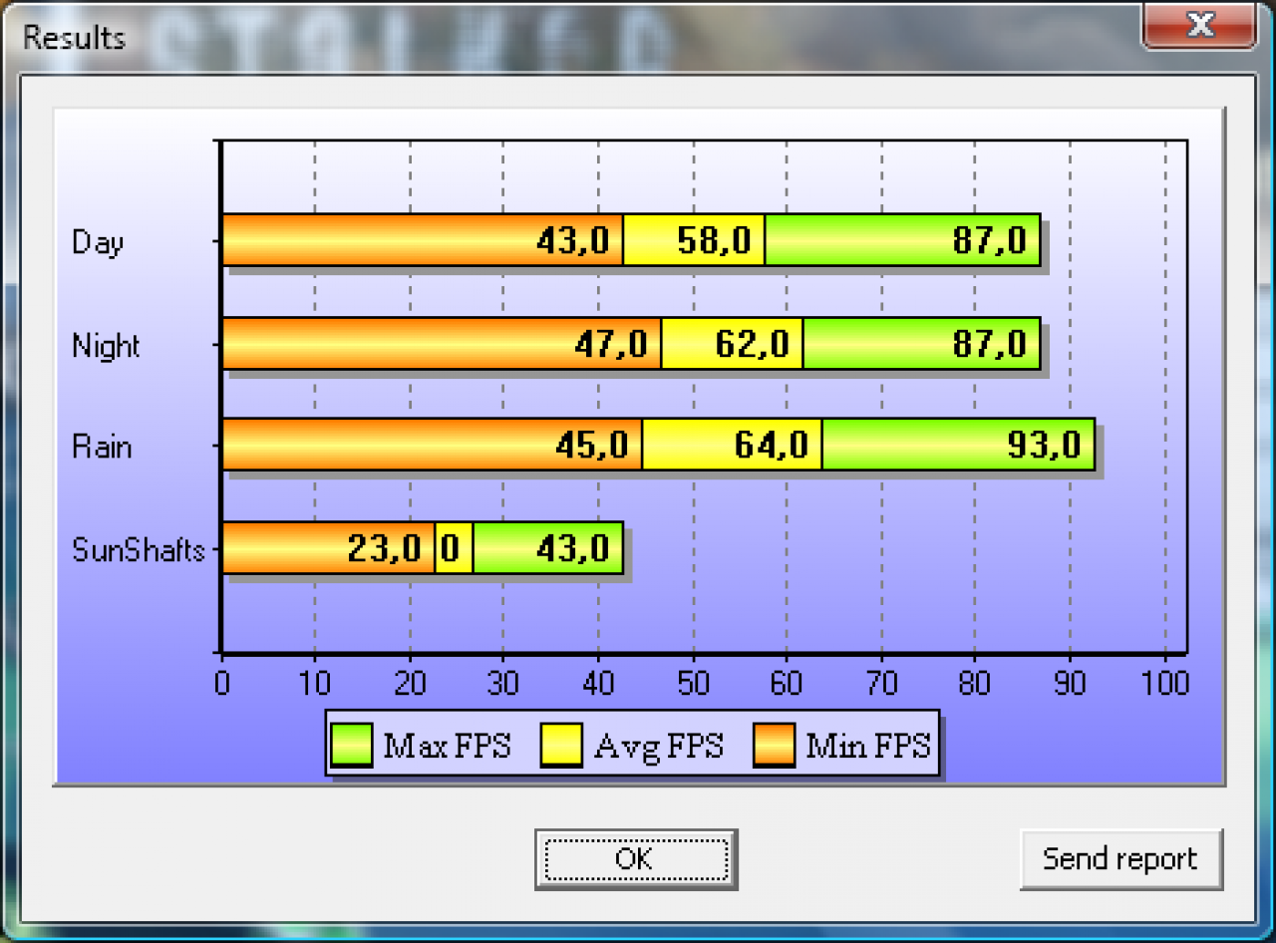The image size is (1276, 943).
Task: Click the 100 axis label
Action: point(1165,683)
